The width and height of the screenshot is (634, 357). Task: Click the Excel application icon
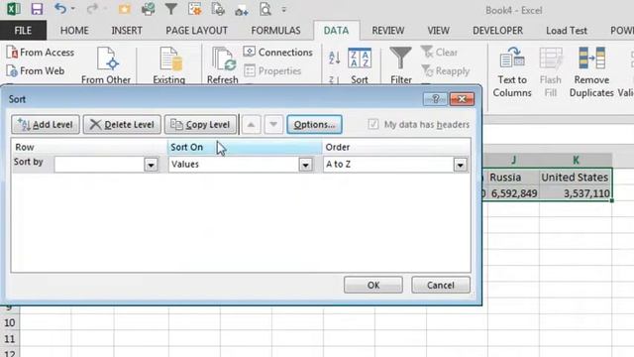point(13,9)
